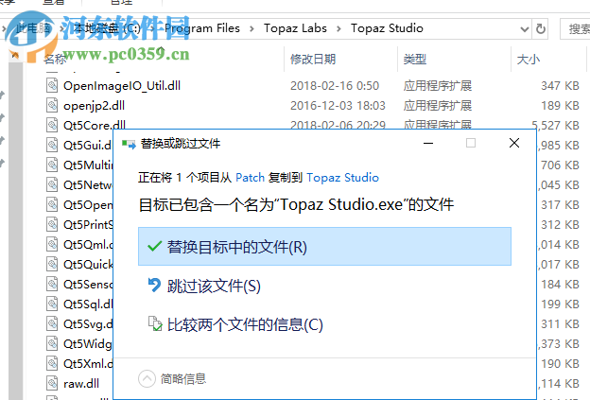
Task: Click Qt5Multi file icon
Action: click(x=52, y=165)
